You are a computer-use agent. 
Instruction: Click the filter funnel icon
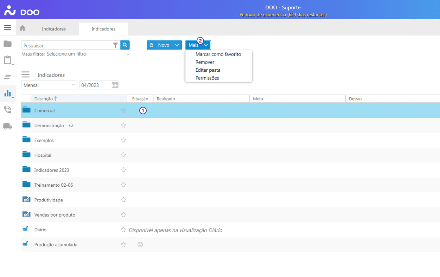coord(115,45)
